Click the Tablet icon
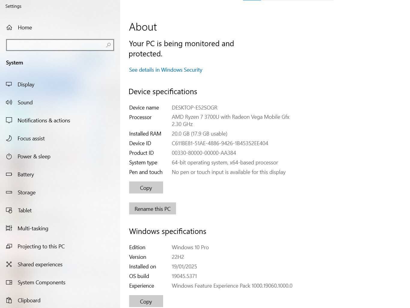410x308 pixels. [x=9, y=210]
